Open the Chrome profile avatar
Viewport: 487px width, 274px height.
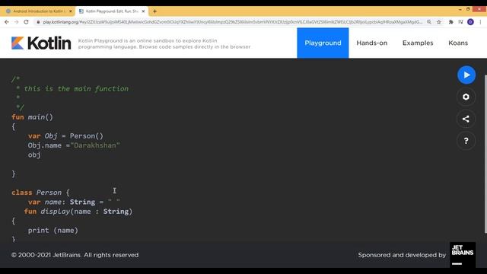tap(470, 22)
